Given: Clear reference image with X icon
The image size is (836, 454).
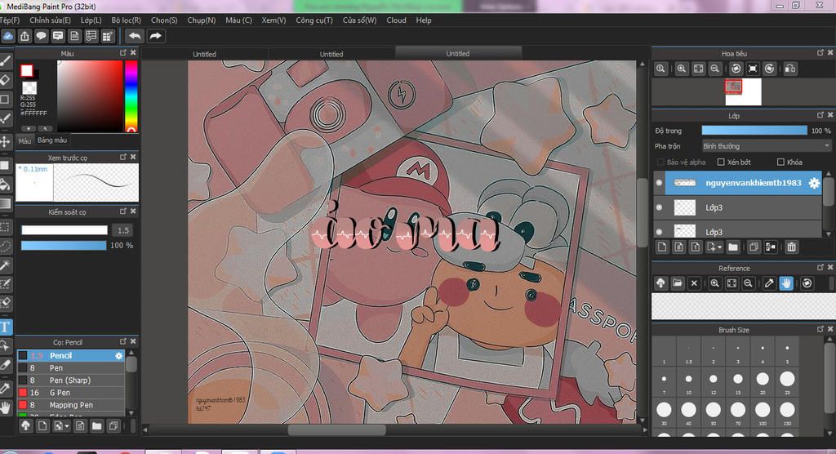Looking at the screenshot, I should pos(694,283).
